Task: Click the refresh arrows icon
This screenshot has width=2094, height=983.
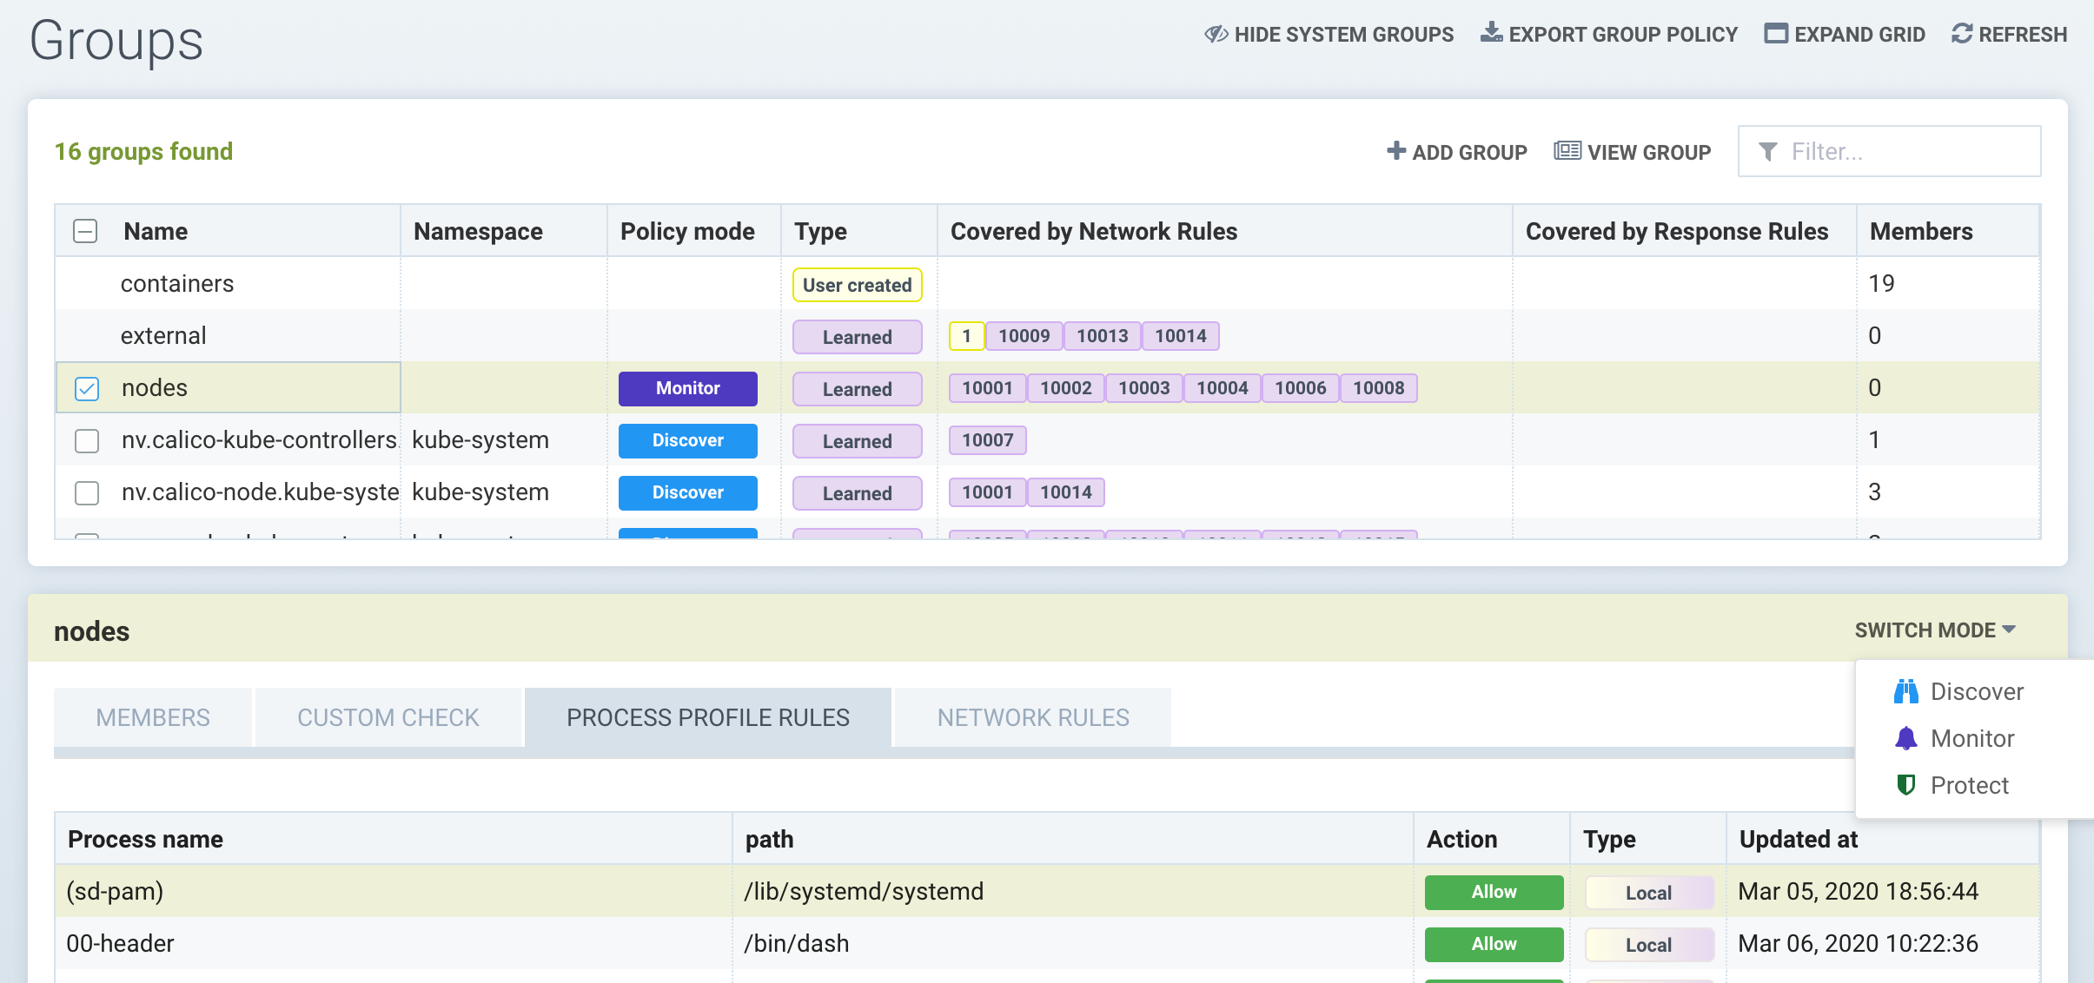Action: tap(1962, 34)
